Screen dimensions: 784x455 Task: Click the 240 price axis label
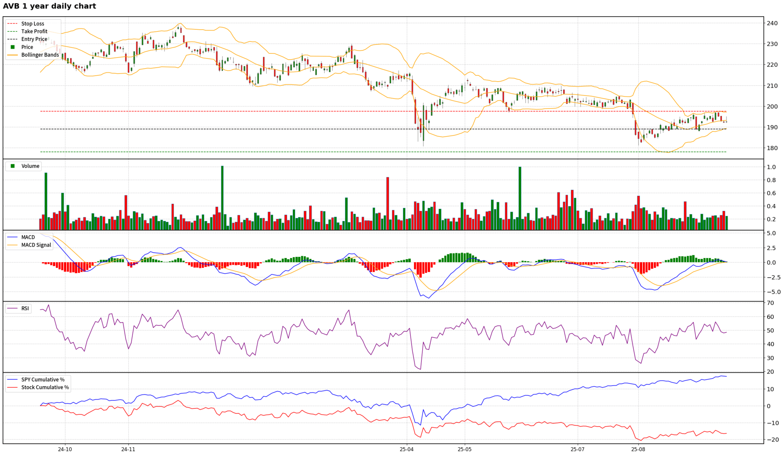point(772,23)
